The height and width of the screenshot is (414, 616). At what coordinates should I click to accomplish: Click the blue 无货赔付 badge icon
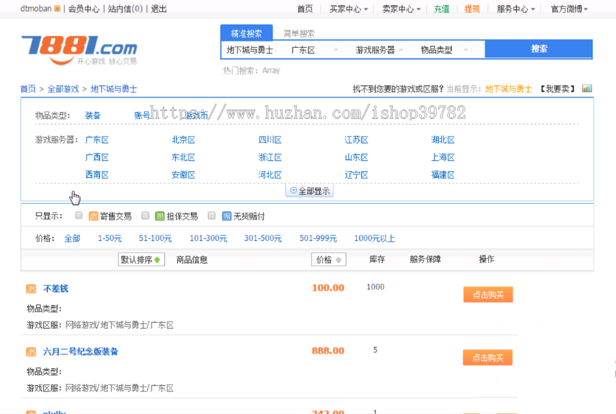point(227,216)
